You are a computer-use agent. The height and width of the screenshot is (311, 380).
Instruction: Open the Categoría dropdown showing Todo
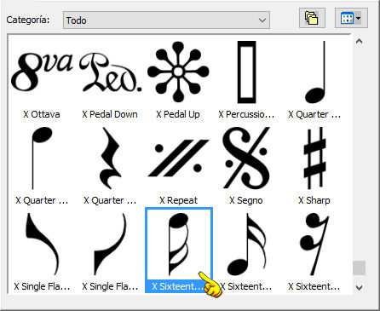pos(166,20)
